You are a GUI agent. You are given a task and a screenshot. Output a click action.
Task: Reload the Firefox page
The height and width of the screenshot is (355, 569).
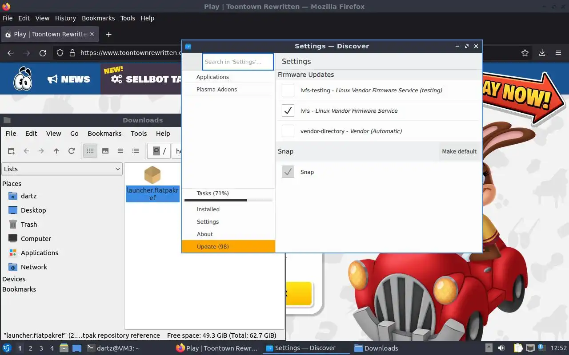(x=43, y=53)
